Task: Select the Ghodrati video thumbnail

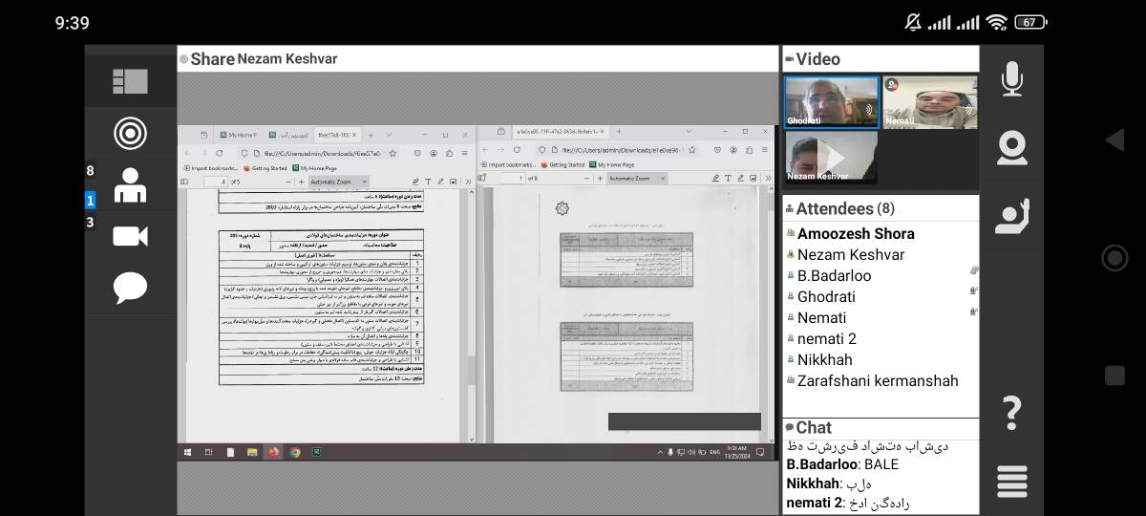Action: (832, 101)
